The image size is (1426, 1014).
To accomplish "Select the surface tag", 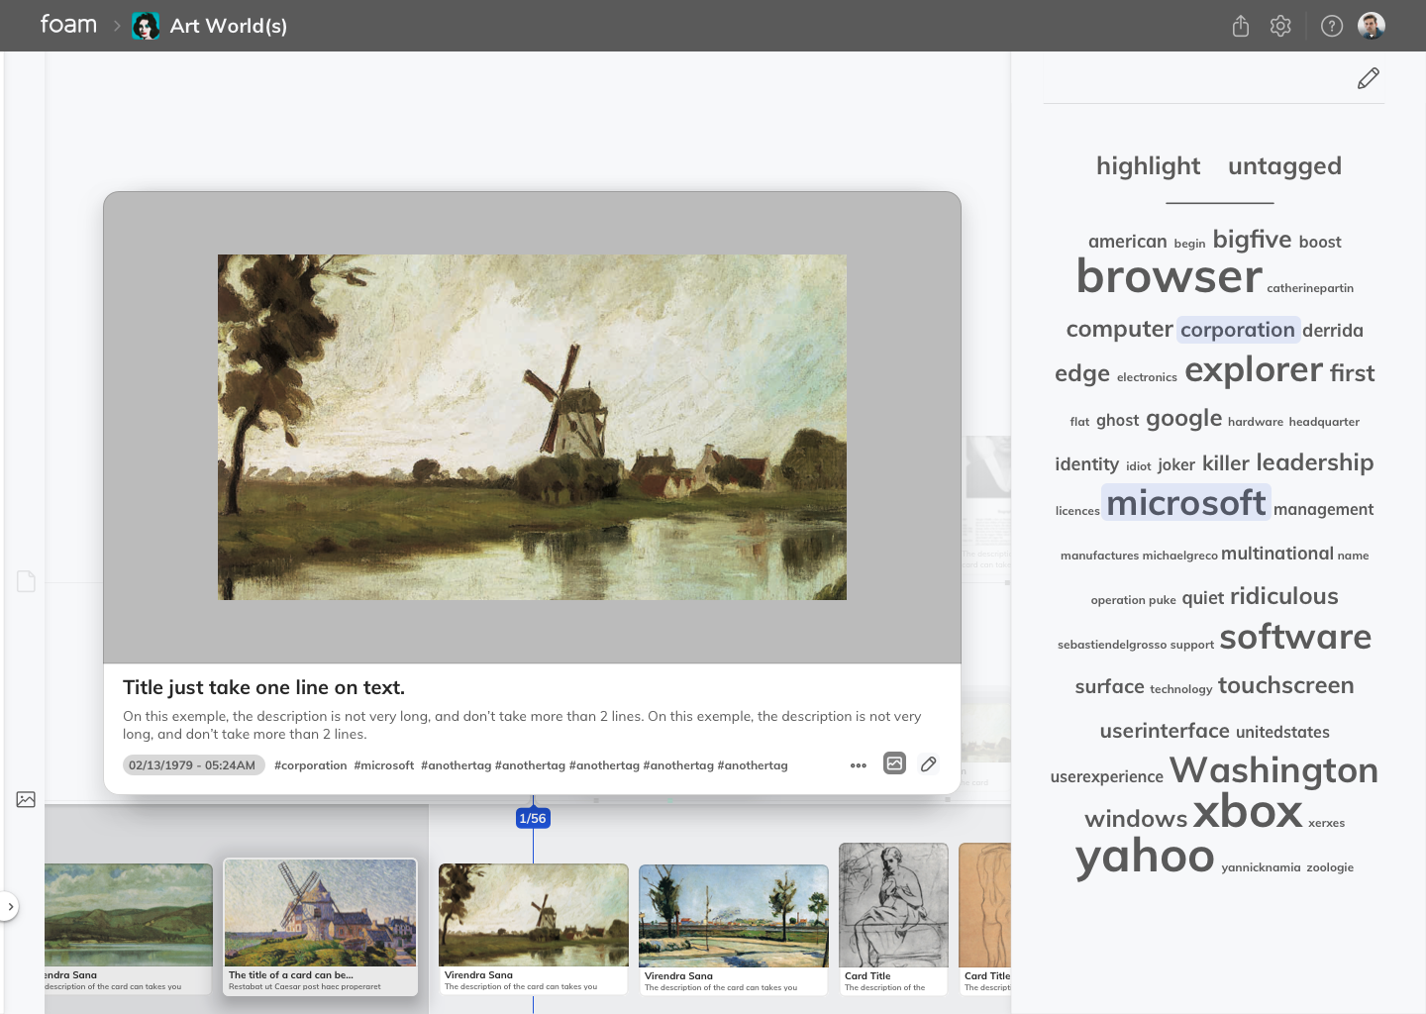I will tap(1110, 686).
